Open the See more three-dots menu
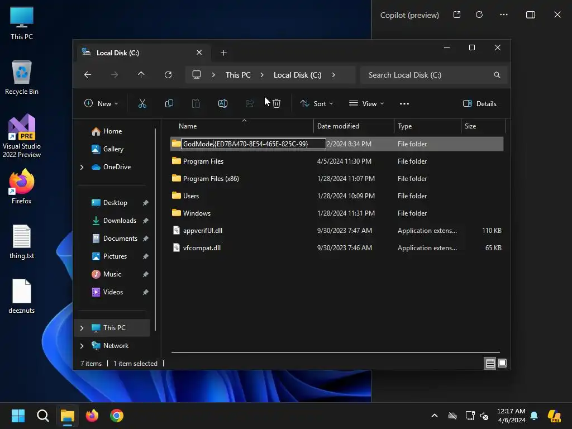 [404, 103]
